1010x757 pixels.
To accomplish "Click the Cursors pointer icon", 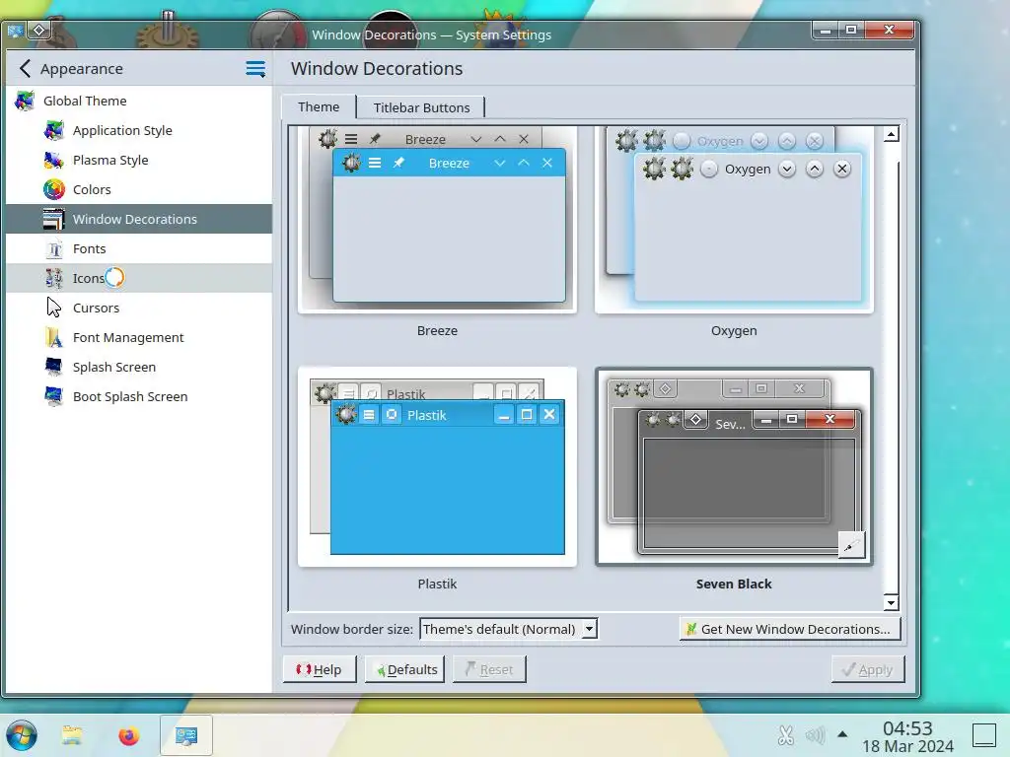I will (x=54, y=308).
